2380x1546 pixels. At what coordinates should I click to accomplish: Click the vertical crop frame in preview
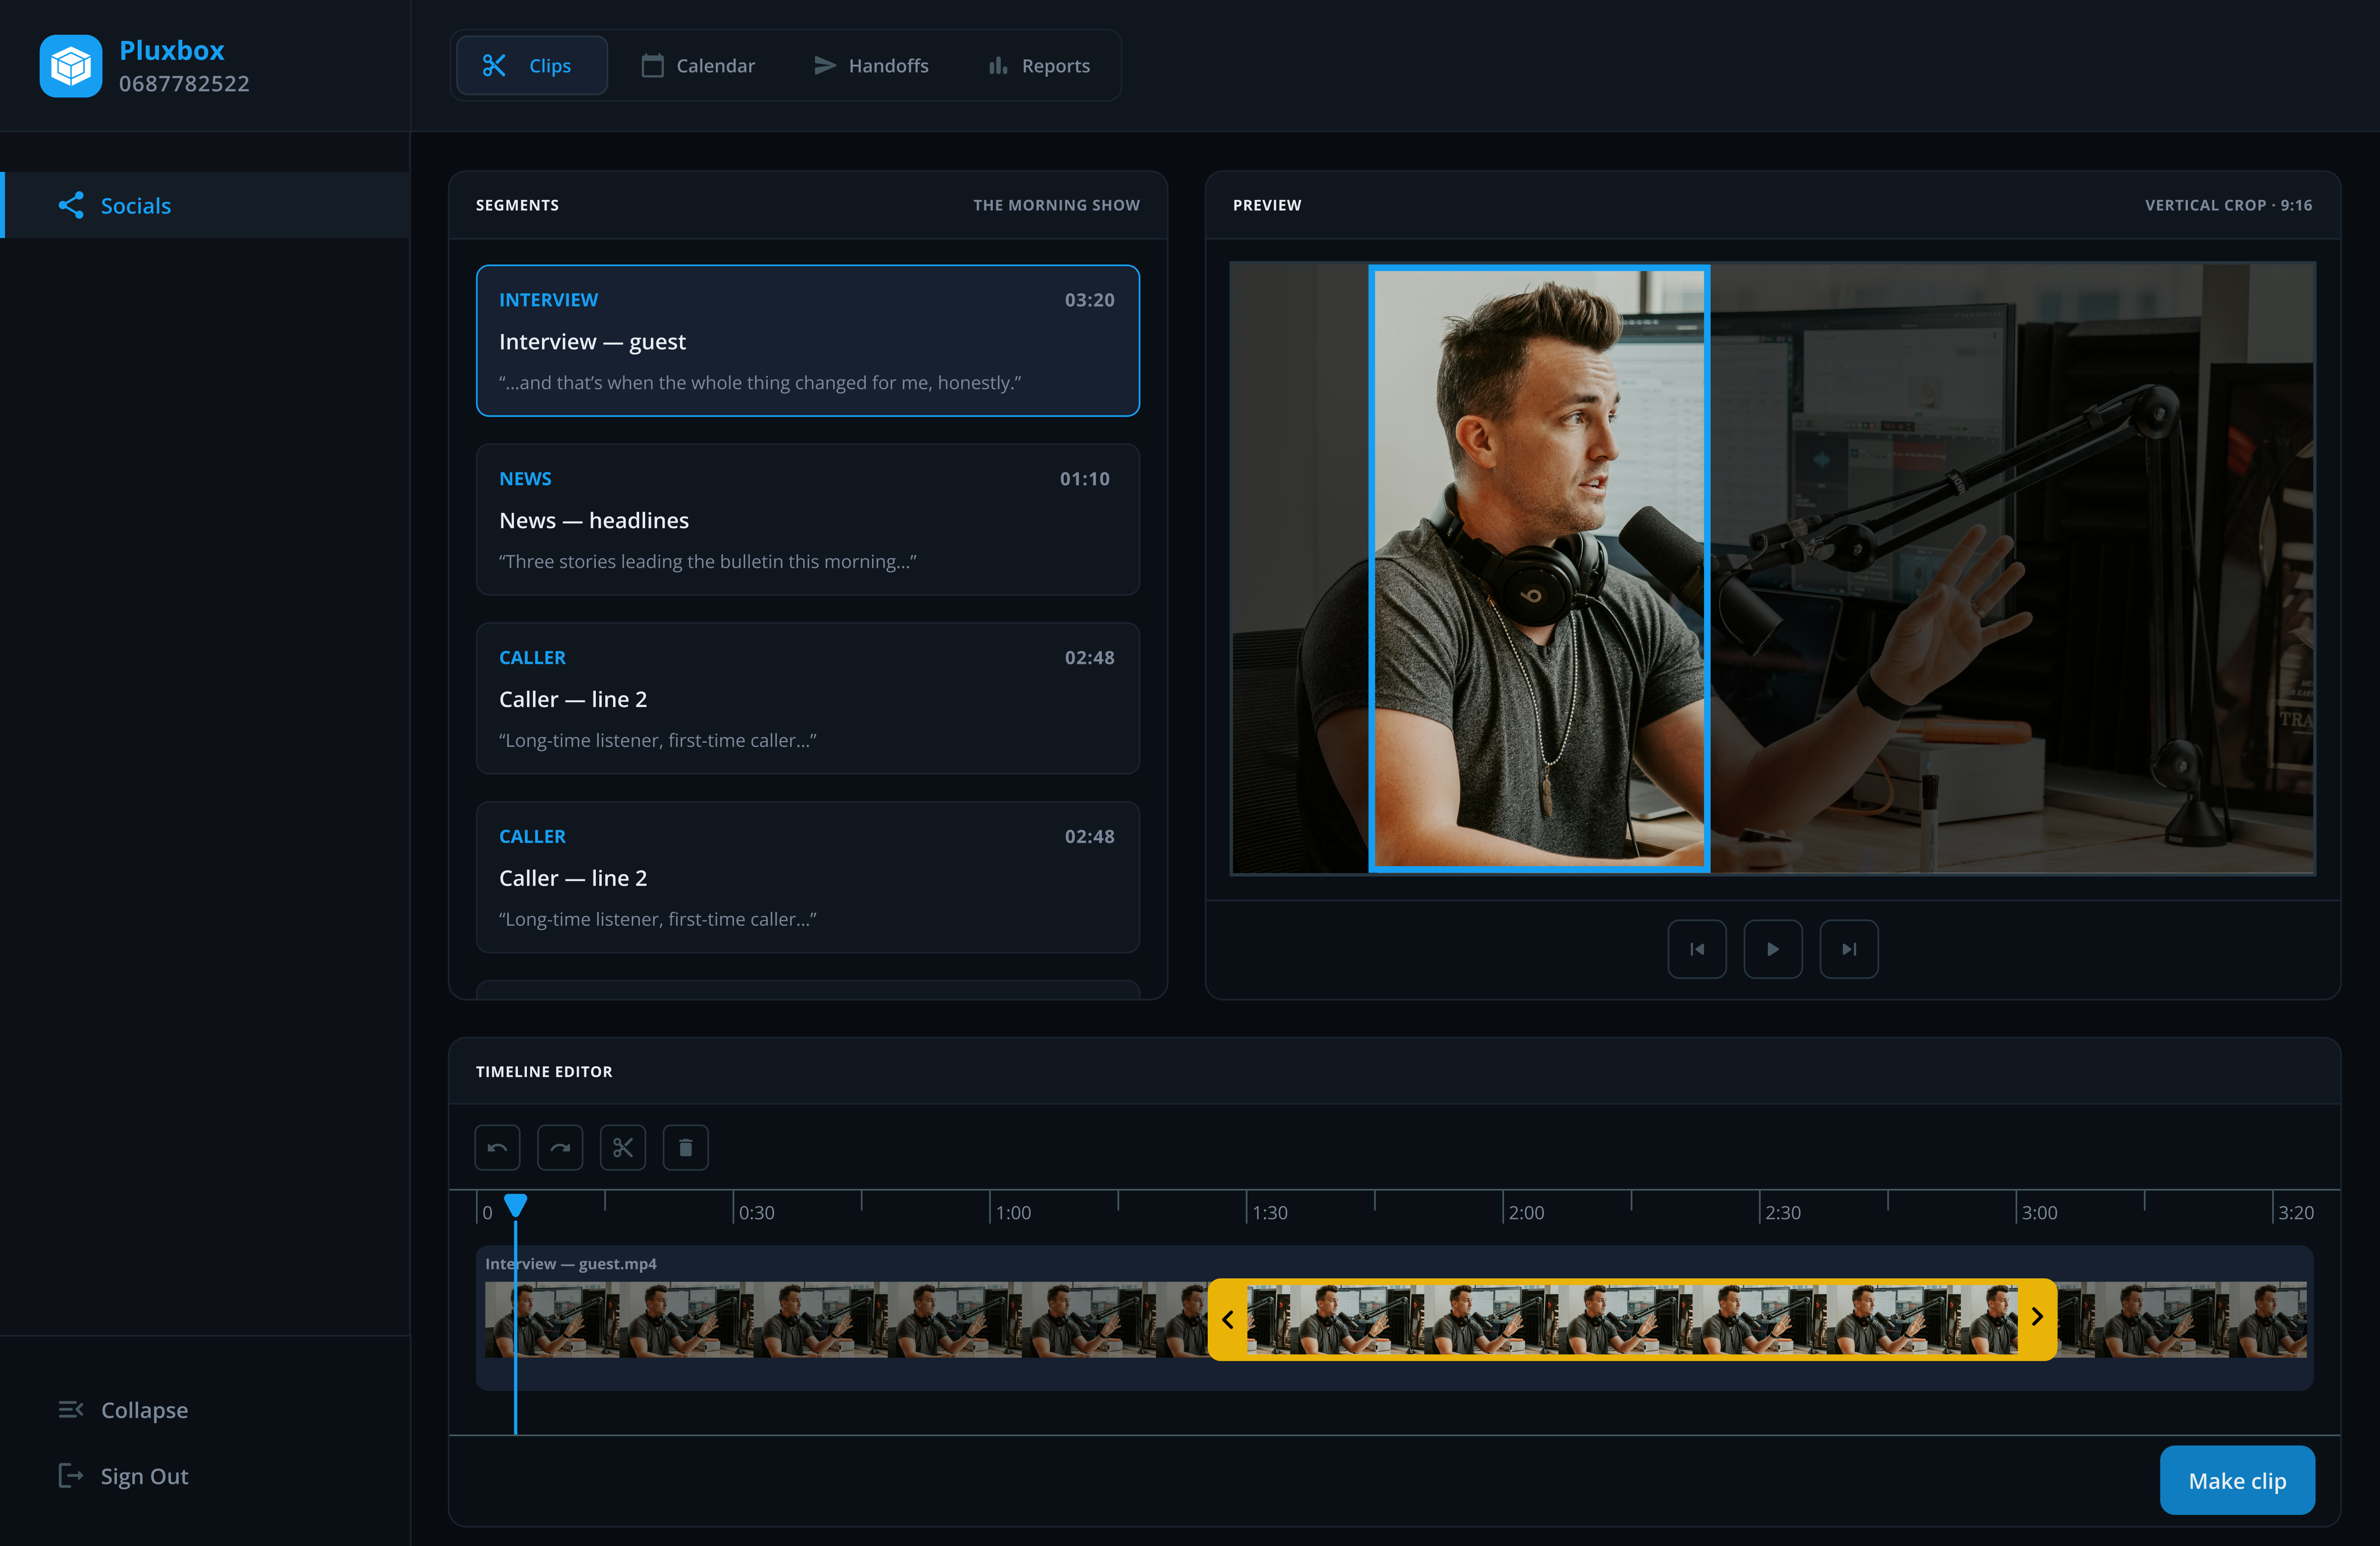(x=1539, y=568)
